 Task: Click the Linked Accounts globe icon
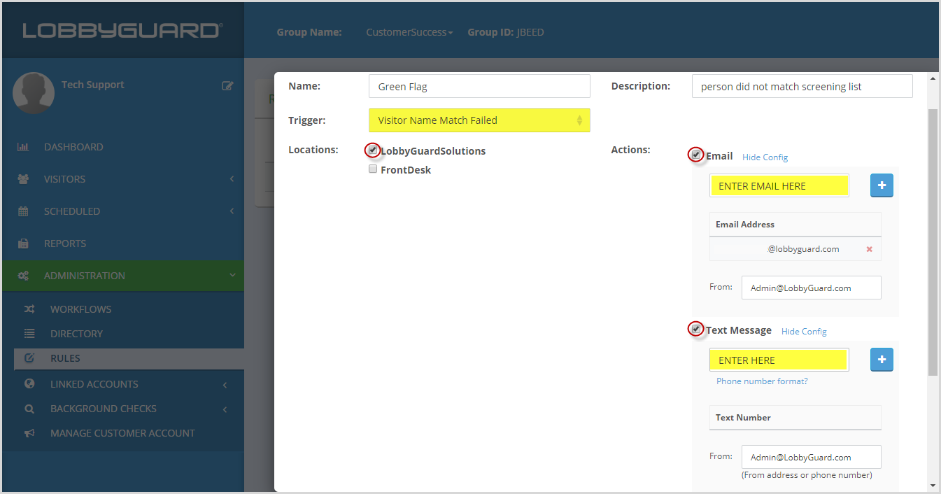[x=29, y=384]
